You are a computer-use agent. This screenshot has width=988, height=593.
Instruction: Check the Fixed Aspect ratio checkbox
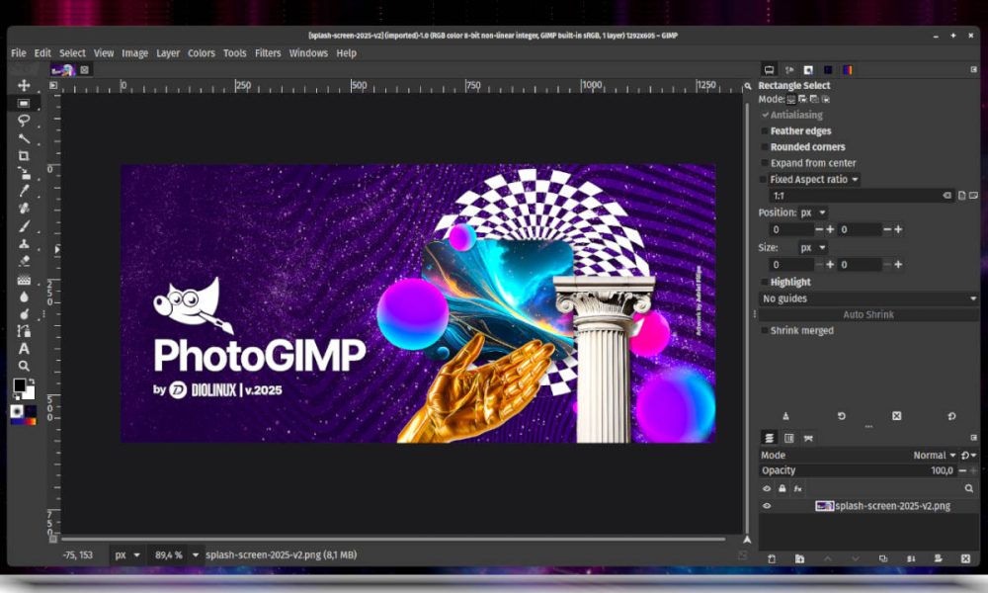click(x=764, y=180)
